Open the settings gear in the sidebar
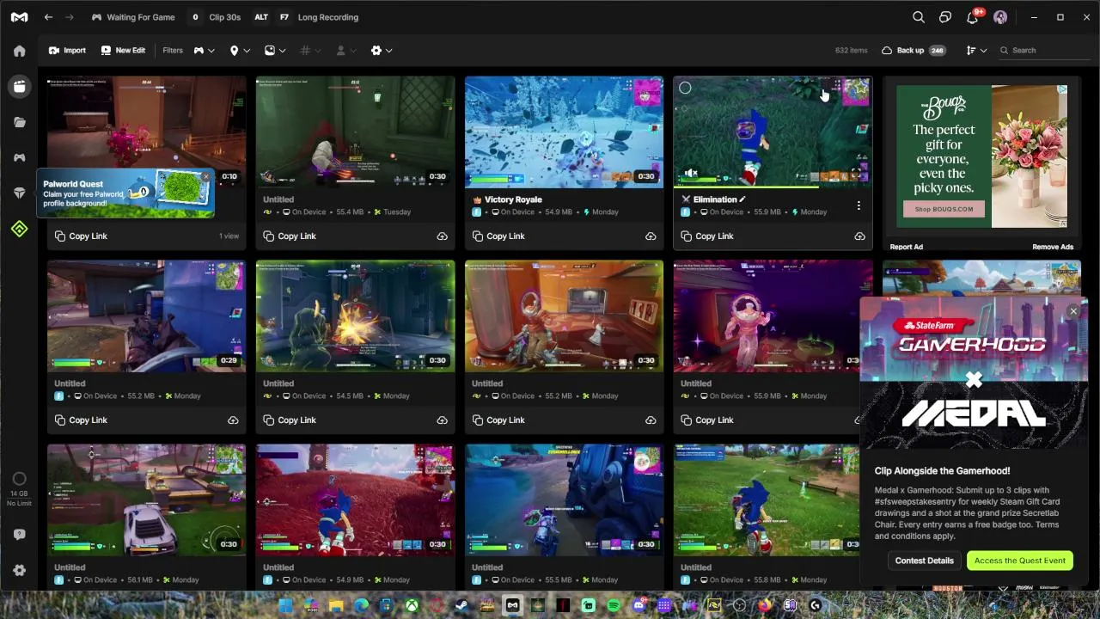 pyautogui.click(x=19, y=570)
